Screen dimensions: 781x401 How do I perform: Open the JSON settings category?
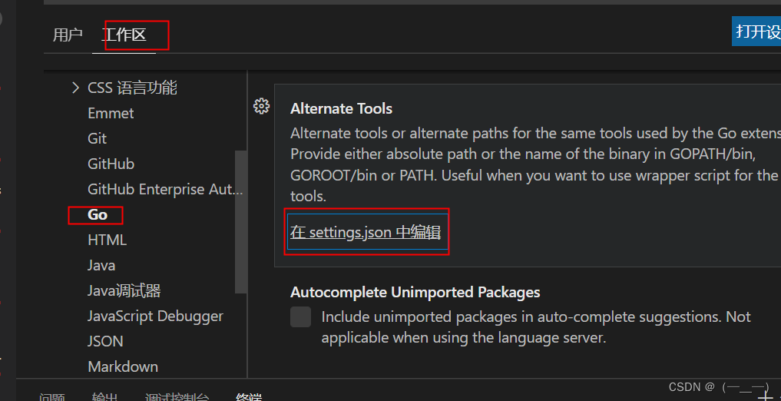pos(105,341)
